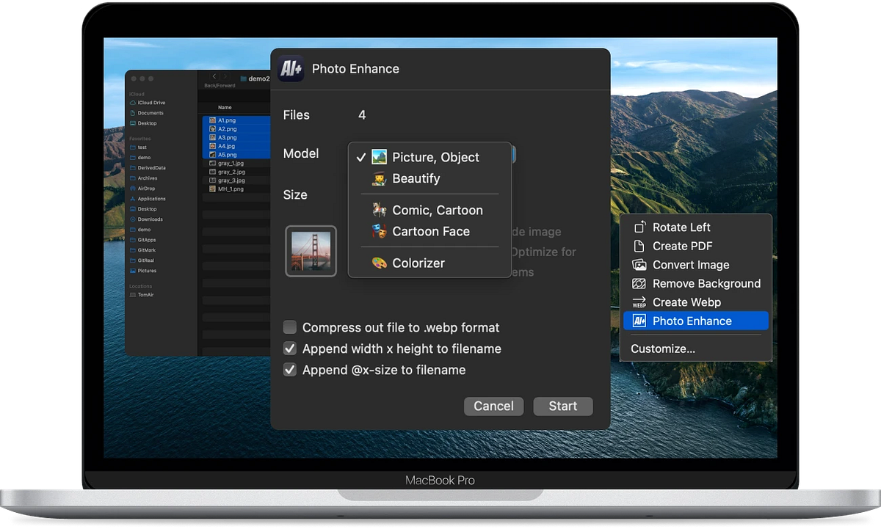881x529 pixels.
Task: Click the Convert Image icon
Action: (x=639, y=264)
